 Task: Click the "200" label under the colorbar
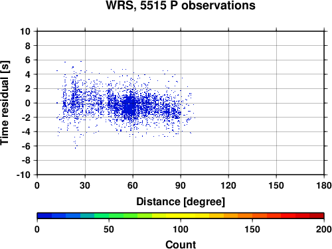(x=324, y=229)
